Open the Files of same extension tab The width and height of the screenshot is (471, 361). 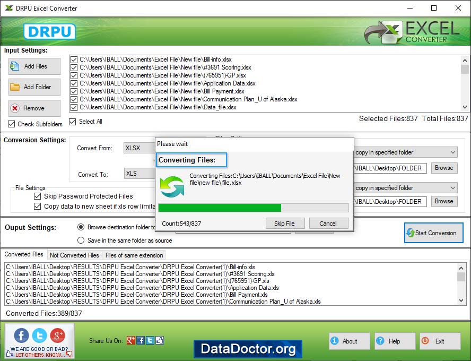pos(134,255)
